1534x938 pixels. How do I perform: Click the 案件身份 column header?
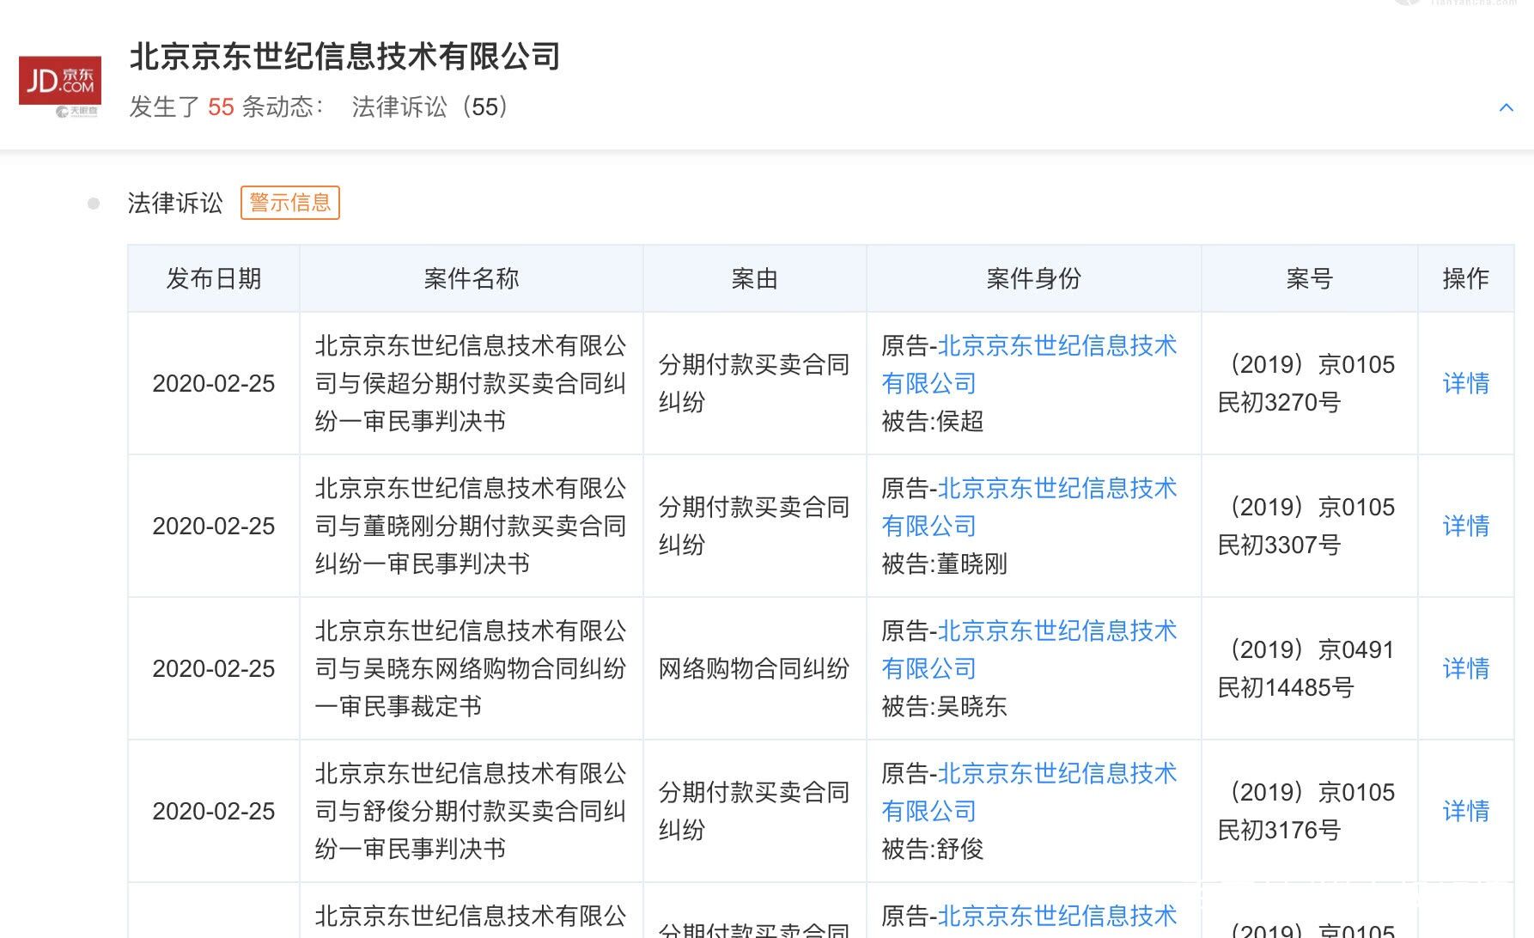(1033, 278)
